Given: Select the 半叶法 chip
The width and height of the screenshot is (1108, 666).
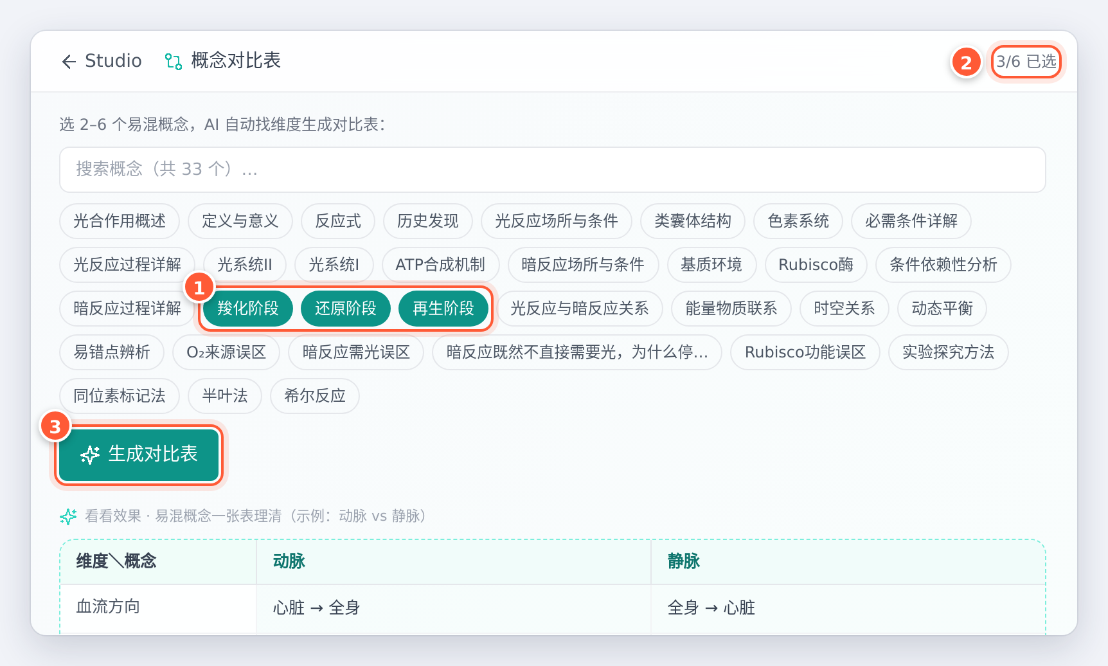Looking at the screenshot, I should [x=225, y=396].
